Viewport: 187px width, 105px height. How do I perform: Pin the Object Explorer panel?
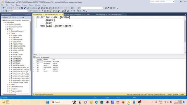pyautogui.click(x=28, y=15)
